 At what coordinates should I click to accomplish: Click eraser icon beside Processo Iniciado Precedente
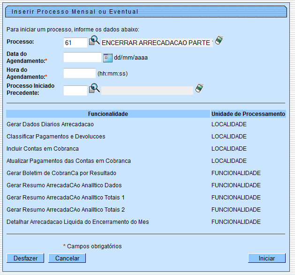tap(200, 88)
